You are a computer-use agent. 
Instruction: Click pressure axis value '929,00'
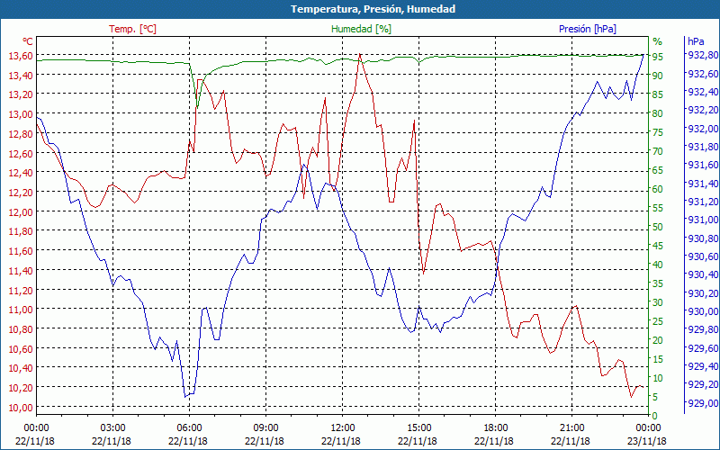pyautogui.click(x=702, y=402)
